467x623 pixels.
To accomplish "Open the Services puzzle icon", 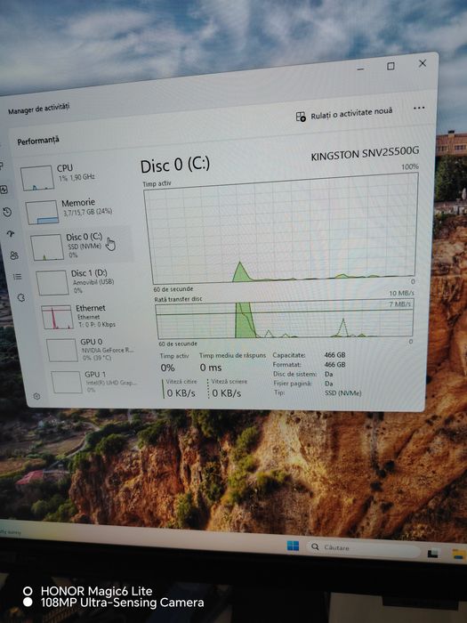I will 21,297.
